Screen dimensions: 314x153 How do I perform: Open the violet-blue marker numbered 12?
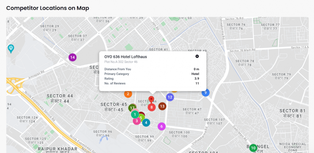(170, 97)
